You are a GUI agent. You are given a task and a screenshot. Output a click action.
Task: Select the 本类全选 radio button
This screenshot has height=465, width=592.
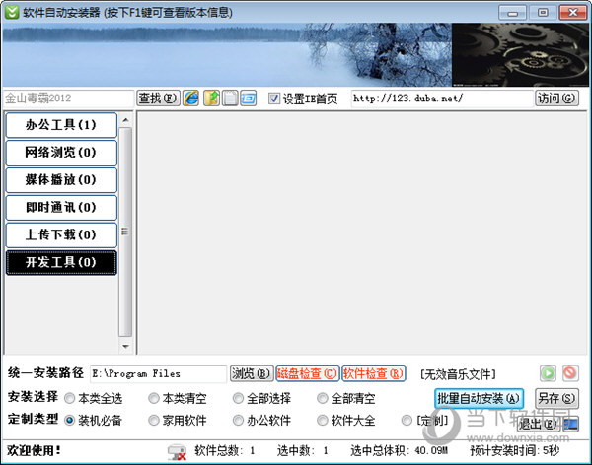click(69, 398)
